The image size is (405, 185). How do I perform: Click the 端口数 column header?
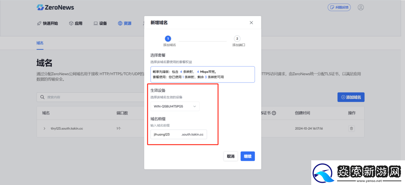point(122,113)
